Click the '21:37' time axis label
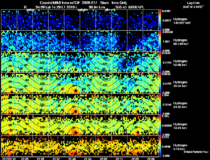This screenshot has width=210, height=160. click(x=56, y=159)
